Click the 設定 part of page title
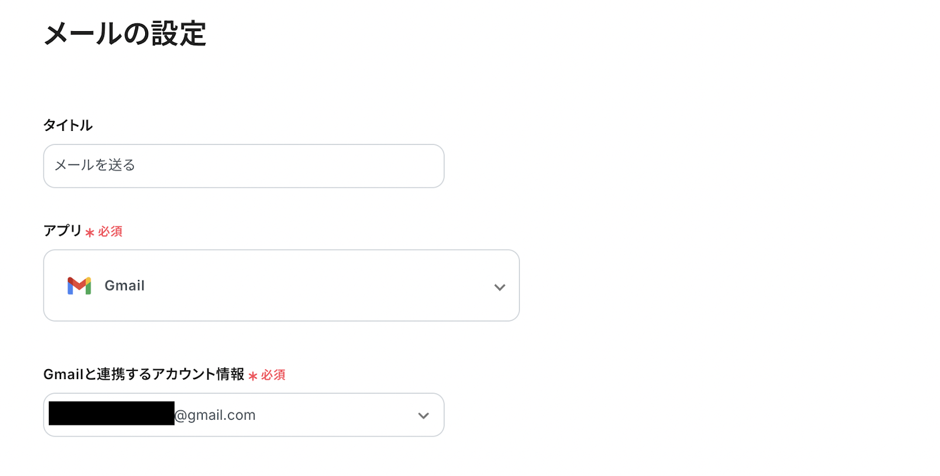This screenshot has width=940, height=476. click(179, 33)
